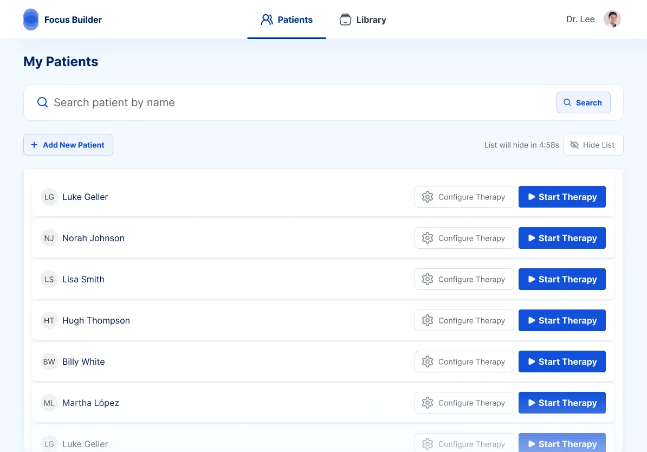Click the play icon on Martha López's Start Therapy

(x=532, y=403)
